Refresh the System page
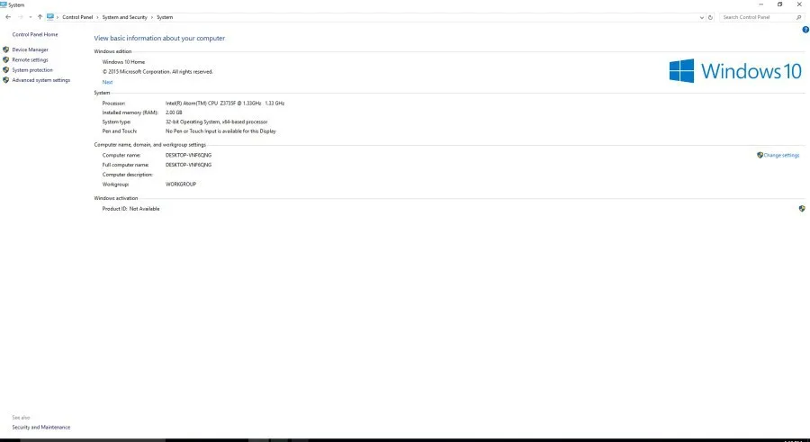The height and width of the screenshot is (442, 810). 710,17
